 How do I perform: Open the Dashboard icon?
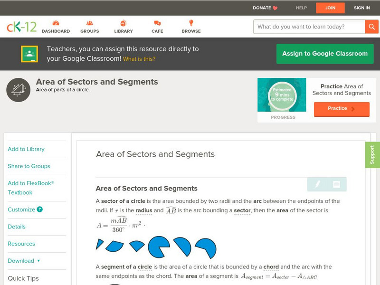click(x=56, y=23)
